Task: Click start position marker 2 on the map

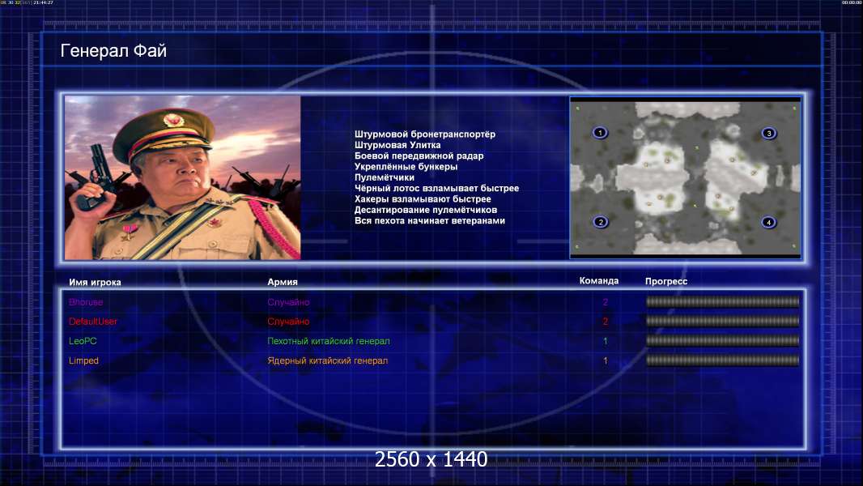Action: (x=601, y=222)
